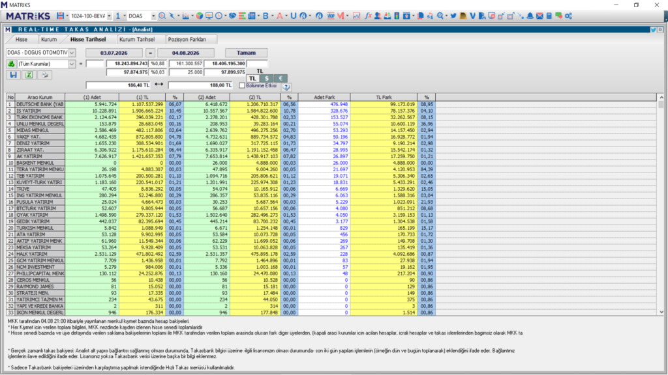Open the fx formula icon
This screenshot has width=668, height=375.
(x=368, y=16)
